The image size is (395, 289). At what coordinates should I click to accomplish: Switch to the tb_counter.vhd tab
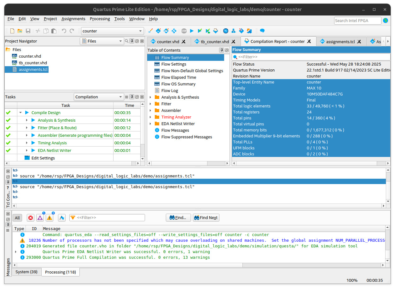(x=214, y=42)
